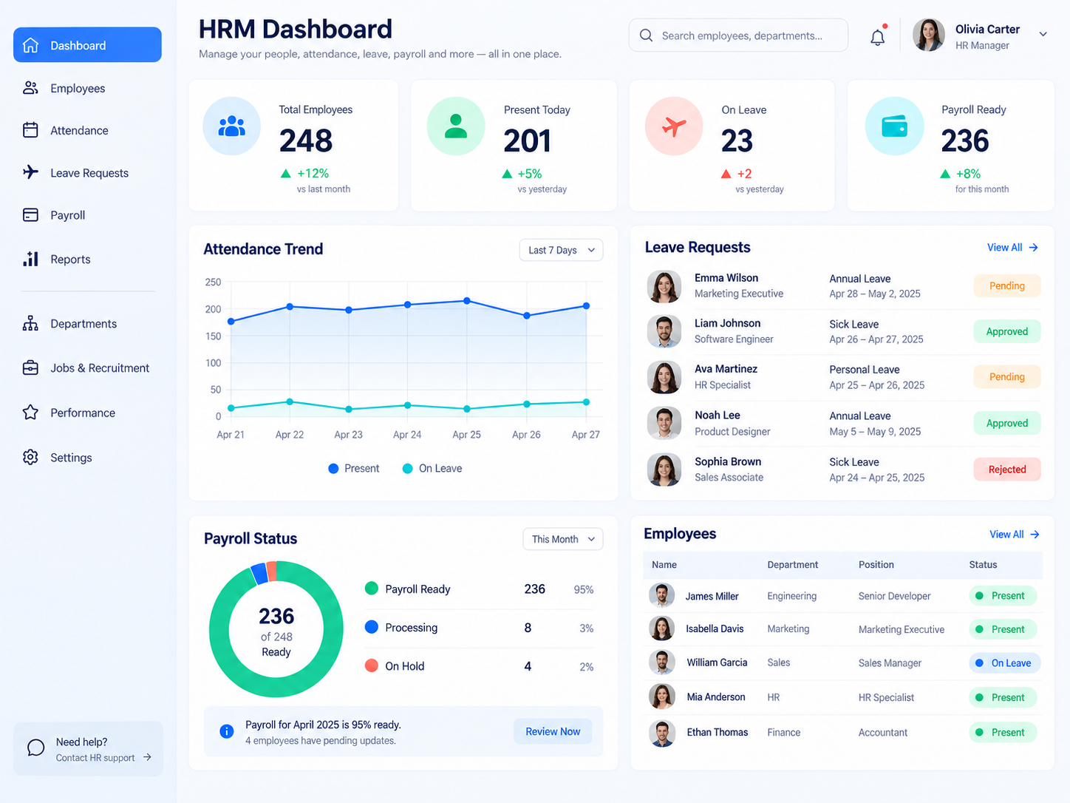
Task: Click the payroll info circle icon
Action: point(227,731)
